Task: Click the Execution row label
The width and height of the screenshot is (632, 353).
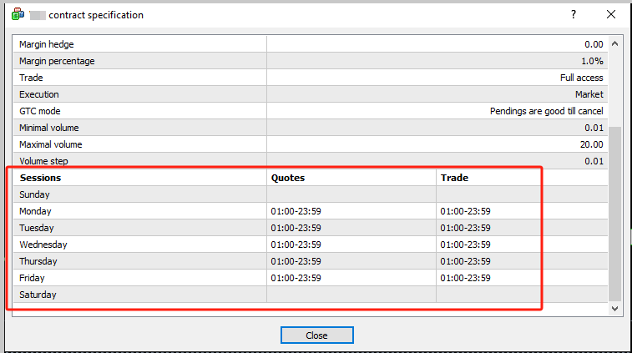Action: (x=39, y=94)
